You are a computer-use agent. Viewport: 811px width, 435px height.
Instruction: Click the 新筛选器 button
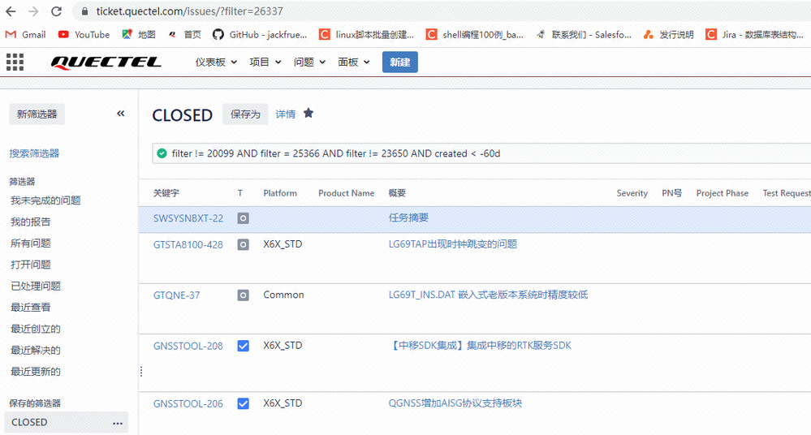pyautogui.click(x=37, y=114)
